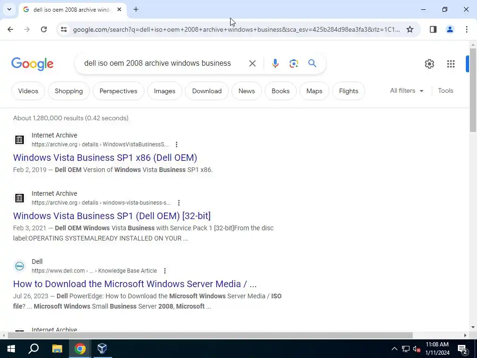
Task: Filter results by Shopping
Action: click(x=69, y=91)
